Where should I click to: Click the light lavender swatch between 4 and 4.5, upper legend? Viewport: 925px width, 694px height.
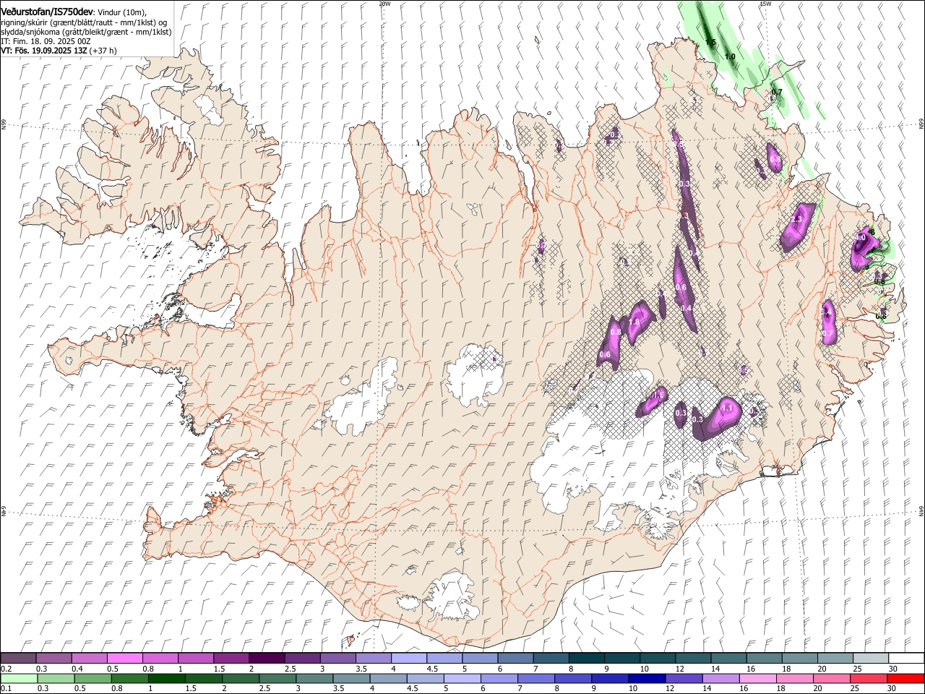[x=409, y=658]
